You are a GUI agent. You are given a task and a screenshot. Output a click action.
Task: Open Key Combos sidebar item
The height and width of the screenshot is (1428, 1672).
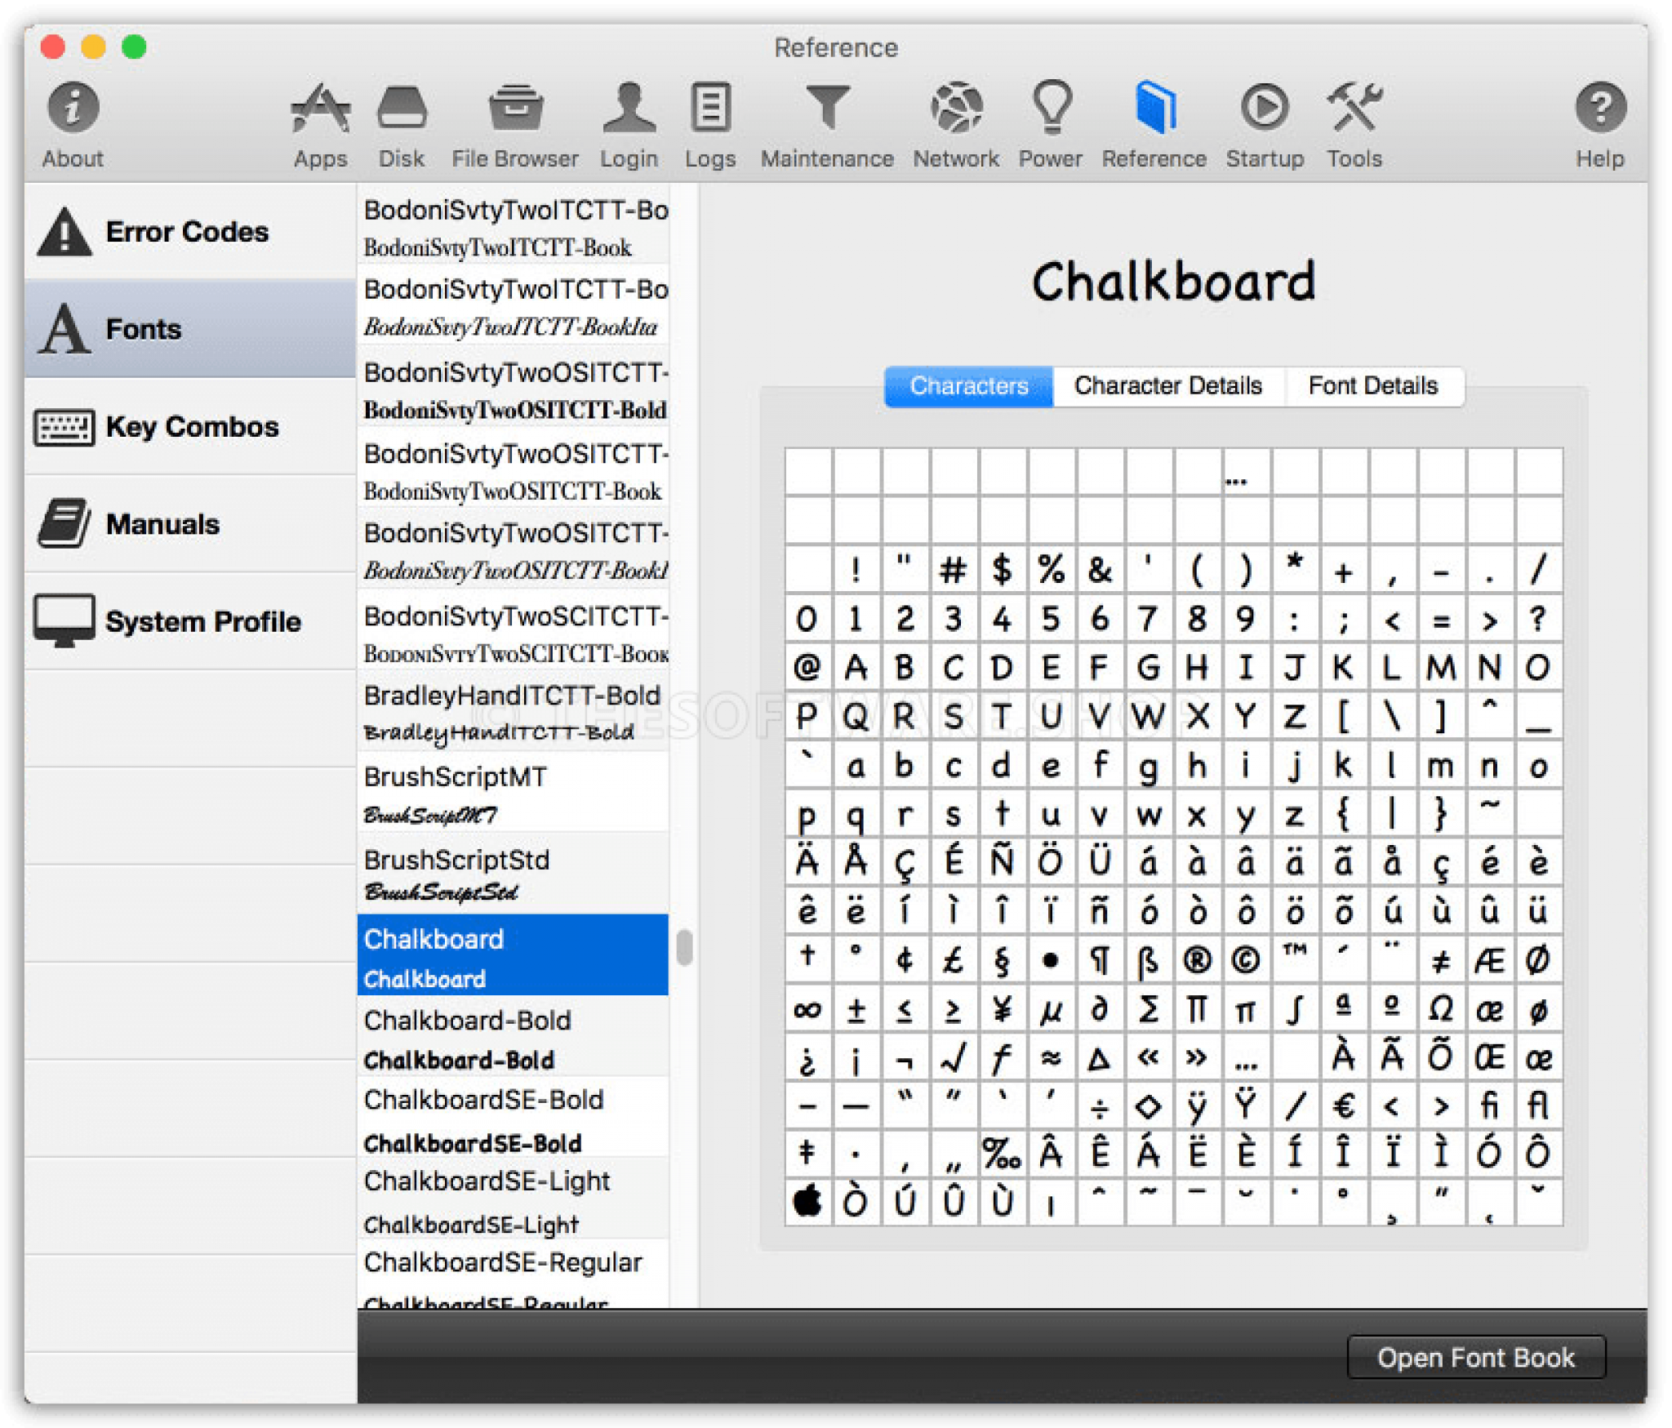[x=190, y=426]
